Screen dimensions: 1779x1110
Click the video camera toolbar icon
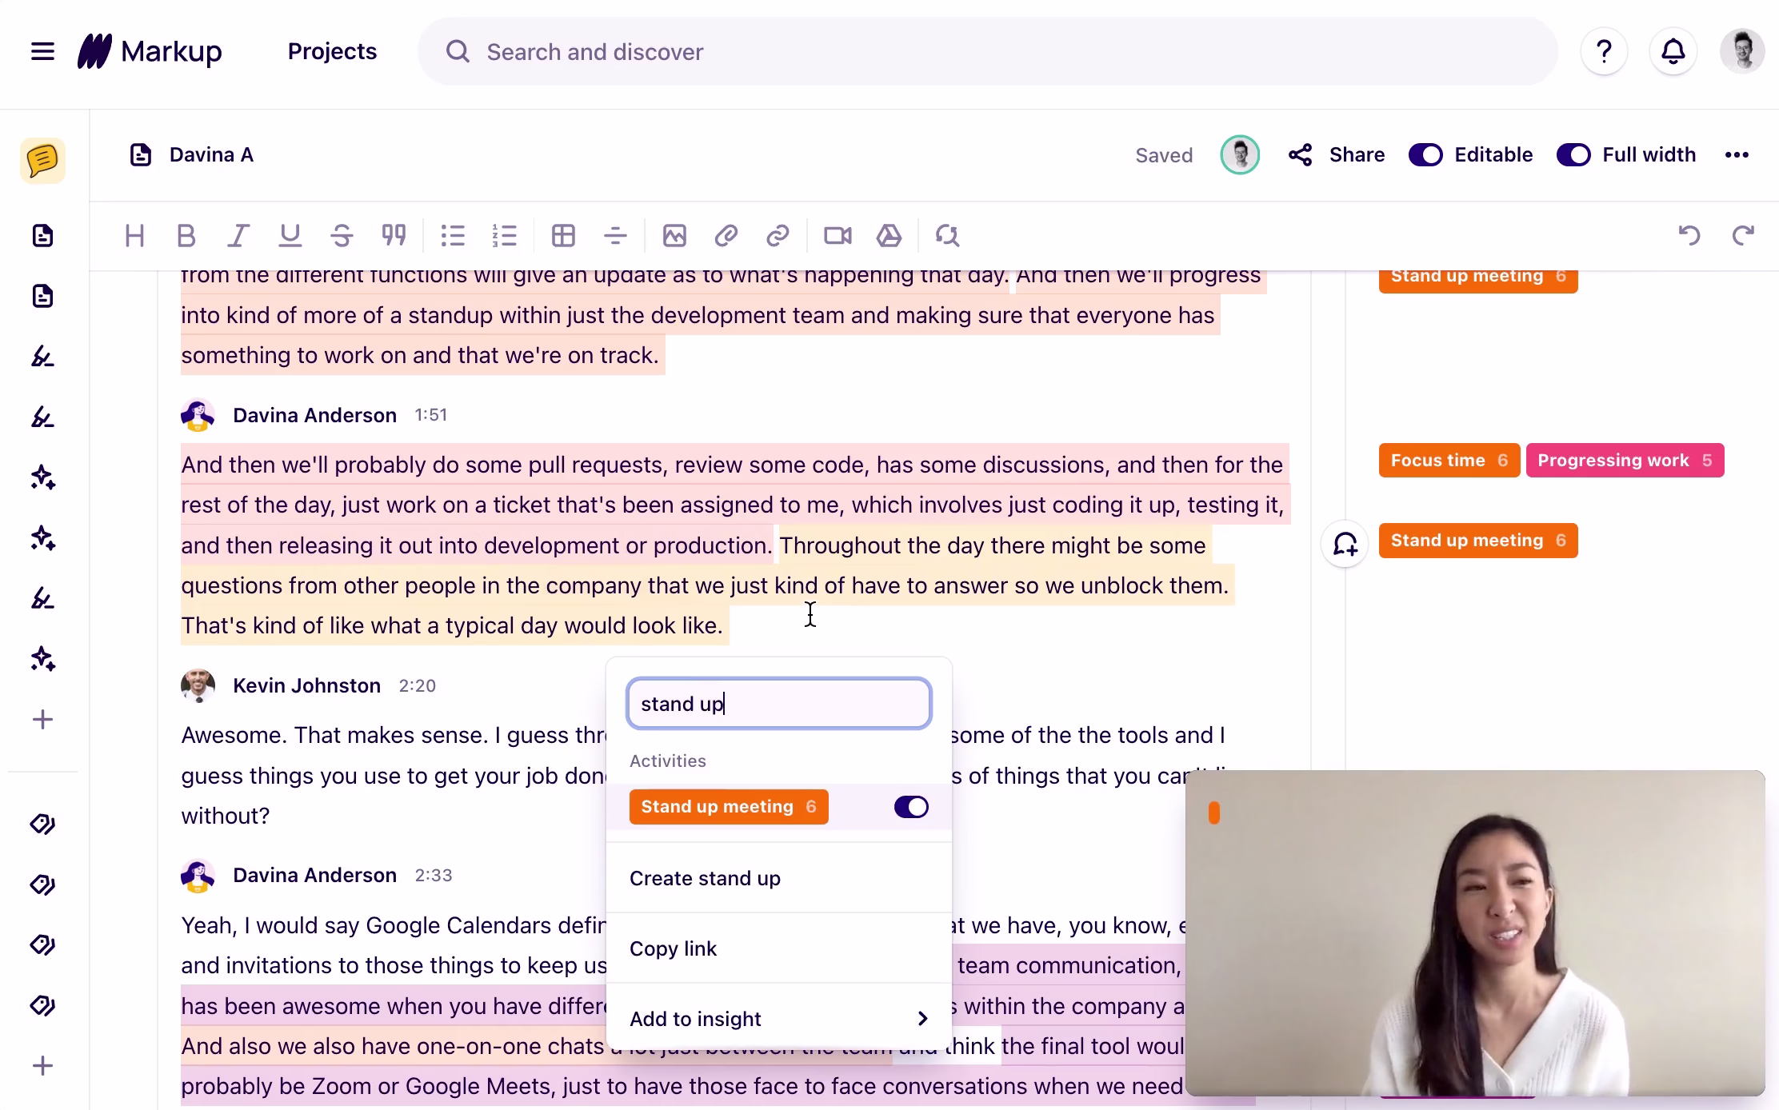click(838, 236)
